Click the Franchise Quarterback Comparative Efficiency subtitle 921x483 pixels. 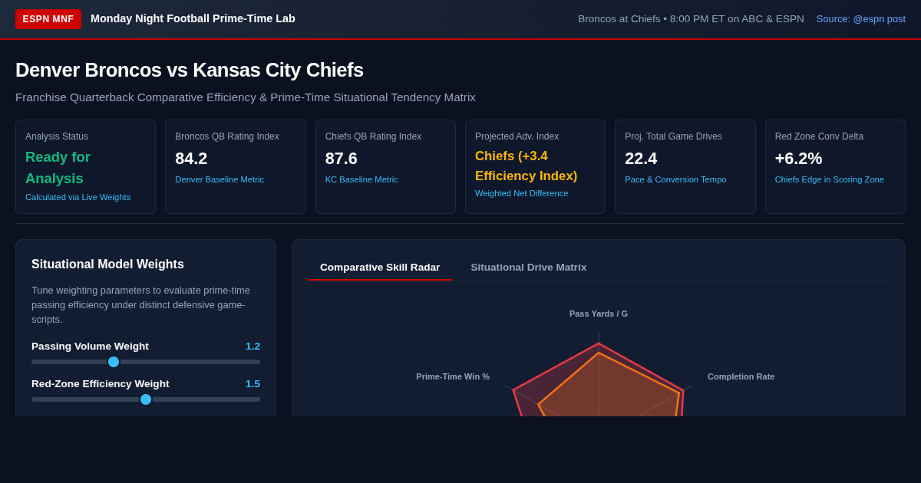(x=246, y=97)
